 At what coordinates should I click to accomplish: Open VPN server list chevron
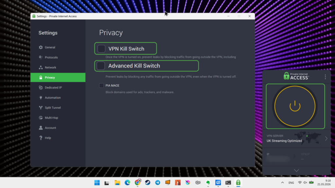pyautogui.click(x=326, y=138)
